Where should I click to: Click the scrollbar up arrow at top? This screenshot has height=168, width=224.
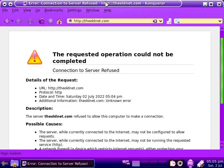[x=222, y=29]
